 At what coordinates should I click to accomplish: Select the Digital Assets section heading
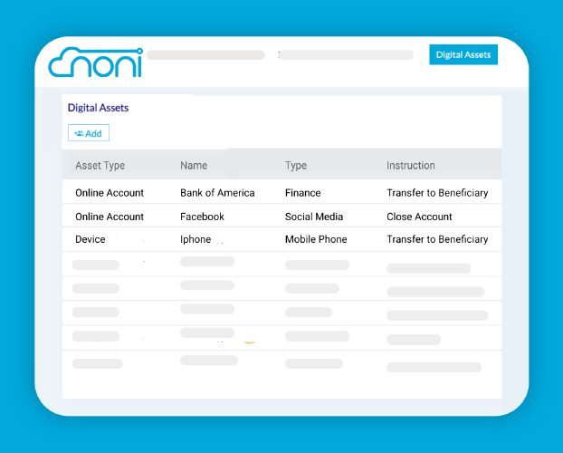(x=98, y=108)
